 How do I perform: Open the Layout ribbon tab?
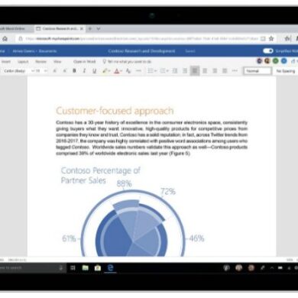[23, 62]
